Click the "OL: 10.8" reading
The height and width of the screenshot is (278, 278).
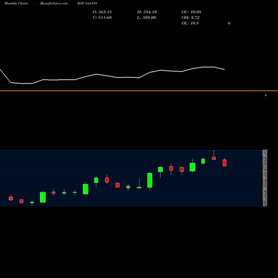pos(190,23)
